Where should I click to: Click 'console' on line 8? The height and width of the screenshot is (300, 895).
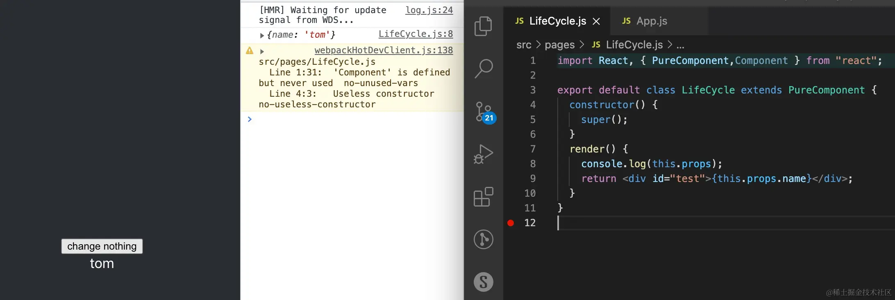pyautogui.click(x=602, y=164)
